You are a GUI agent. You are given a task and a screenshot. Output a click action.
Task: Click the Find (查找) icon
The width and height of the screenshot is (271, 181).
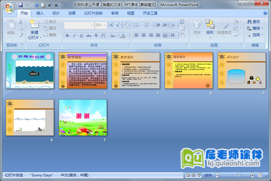pos(250,21)
